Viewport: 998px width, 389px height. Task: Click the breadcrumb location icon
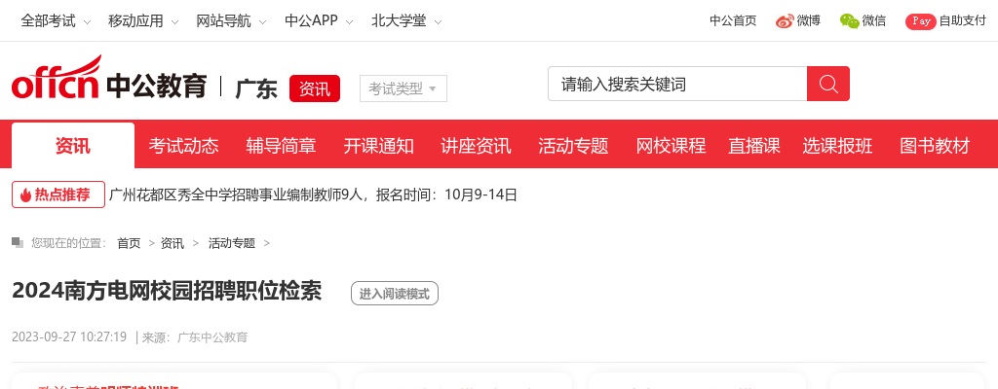[x=18, y=242]
